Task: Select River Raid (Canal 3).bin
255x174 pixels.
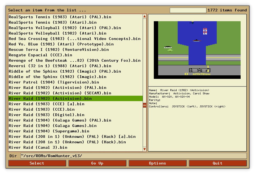Action: (75, 147)
